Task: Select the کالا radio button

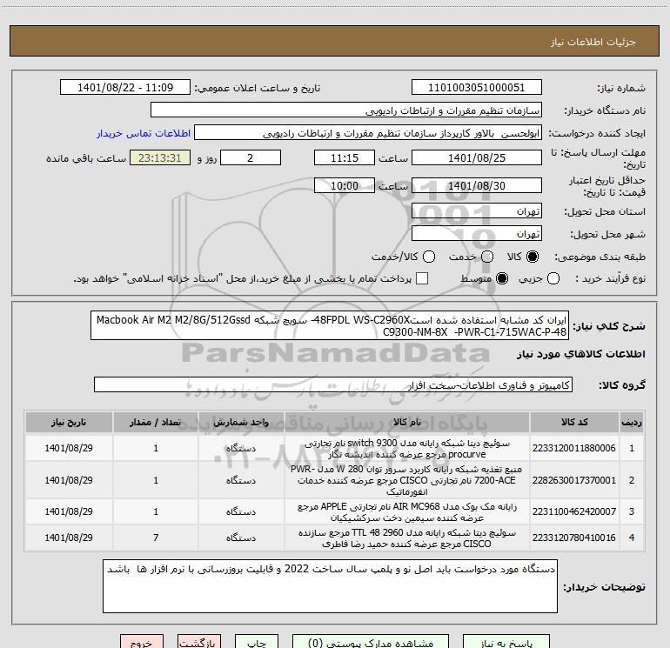Action: pos(533,257)
